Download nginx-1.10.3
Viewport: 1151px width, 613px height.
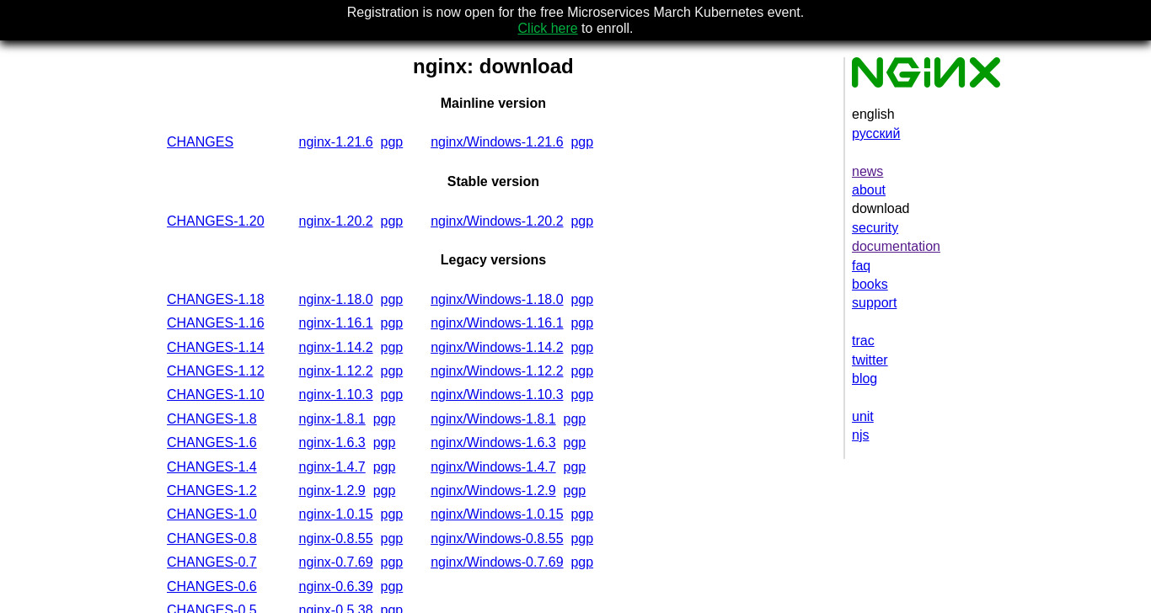pyautogui.click(x=335, y=395)
